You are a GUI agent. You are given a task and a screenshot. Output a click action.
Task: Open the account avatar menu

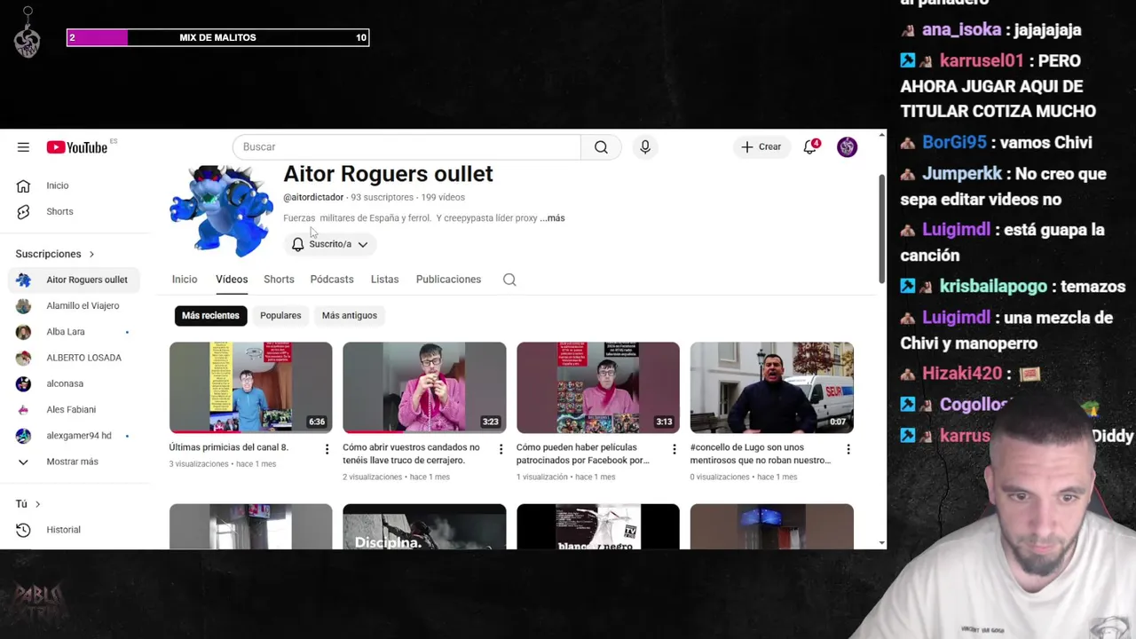pos(847,147)
